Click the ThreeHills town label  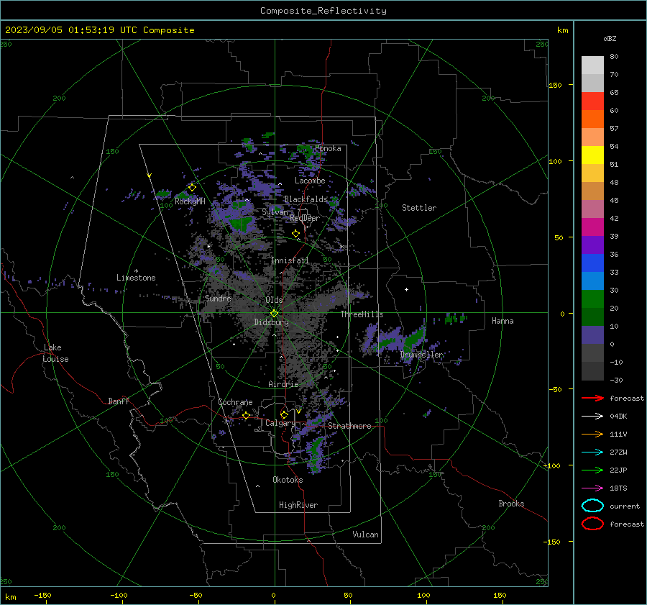point(362,314)
